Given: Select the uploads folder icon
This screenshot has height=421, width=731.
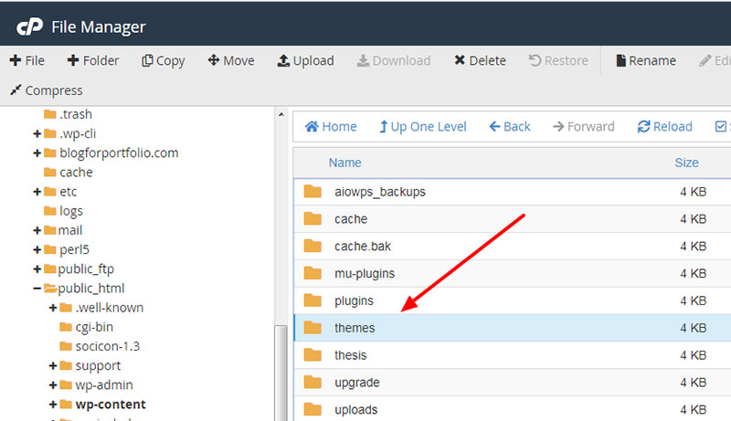Looking at the screenshot, I should click(x=313, y=409).
